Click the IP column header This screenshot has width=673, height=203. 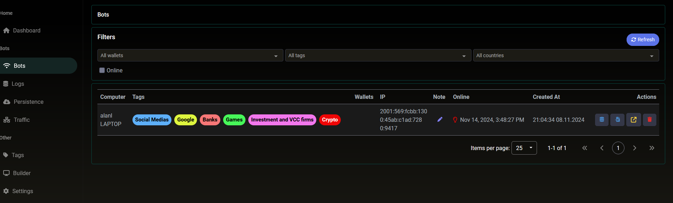[383, 97]
